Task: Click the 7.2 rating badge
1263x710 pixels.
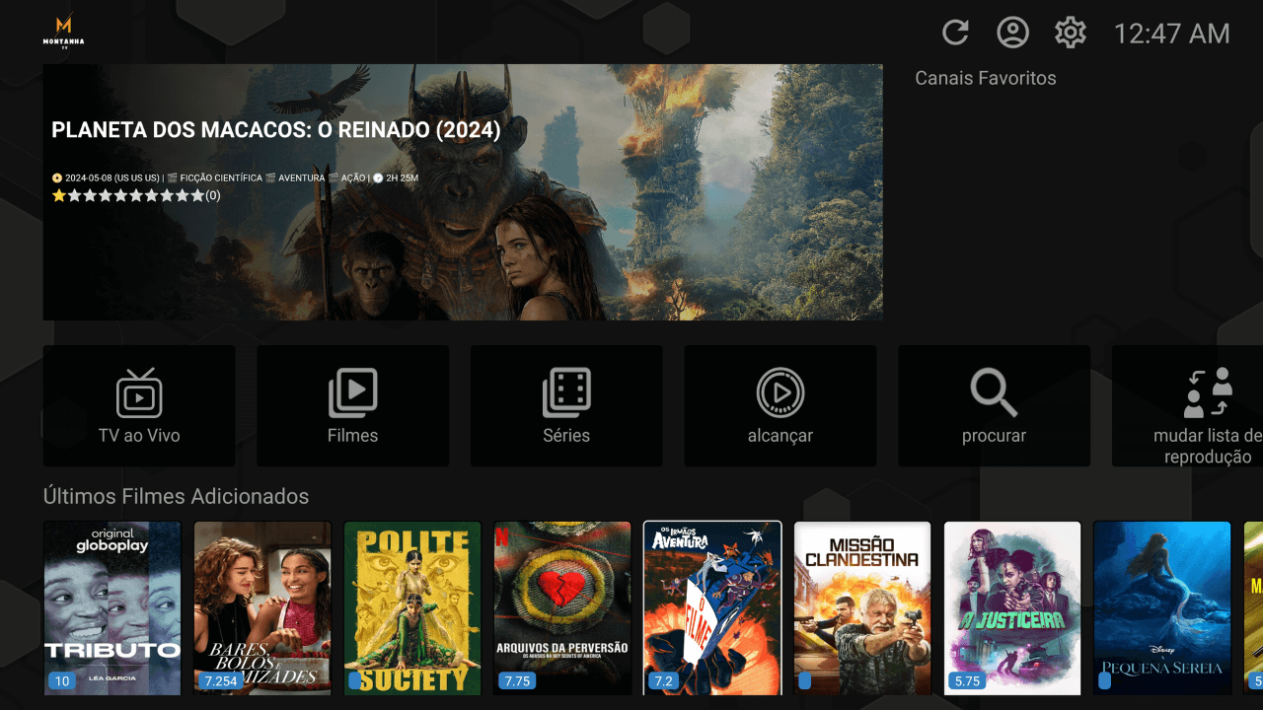Action: [663, 681]
